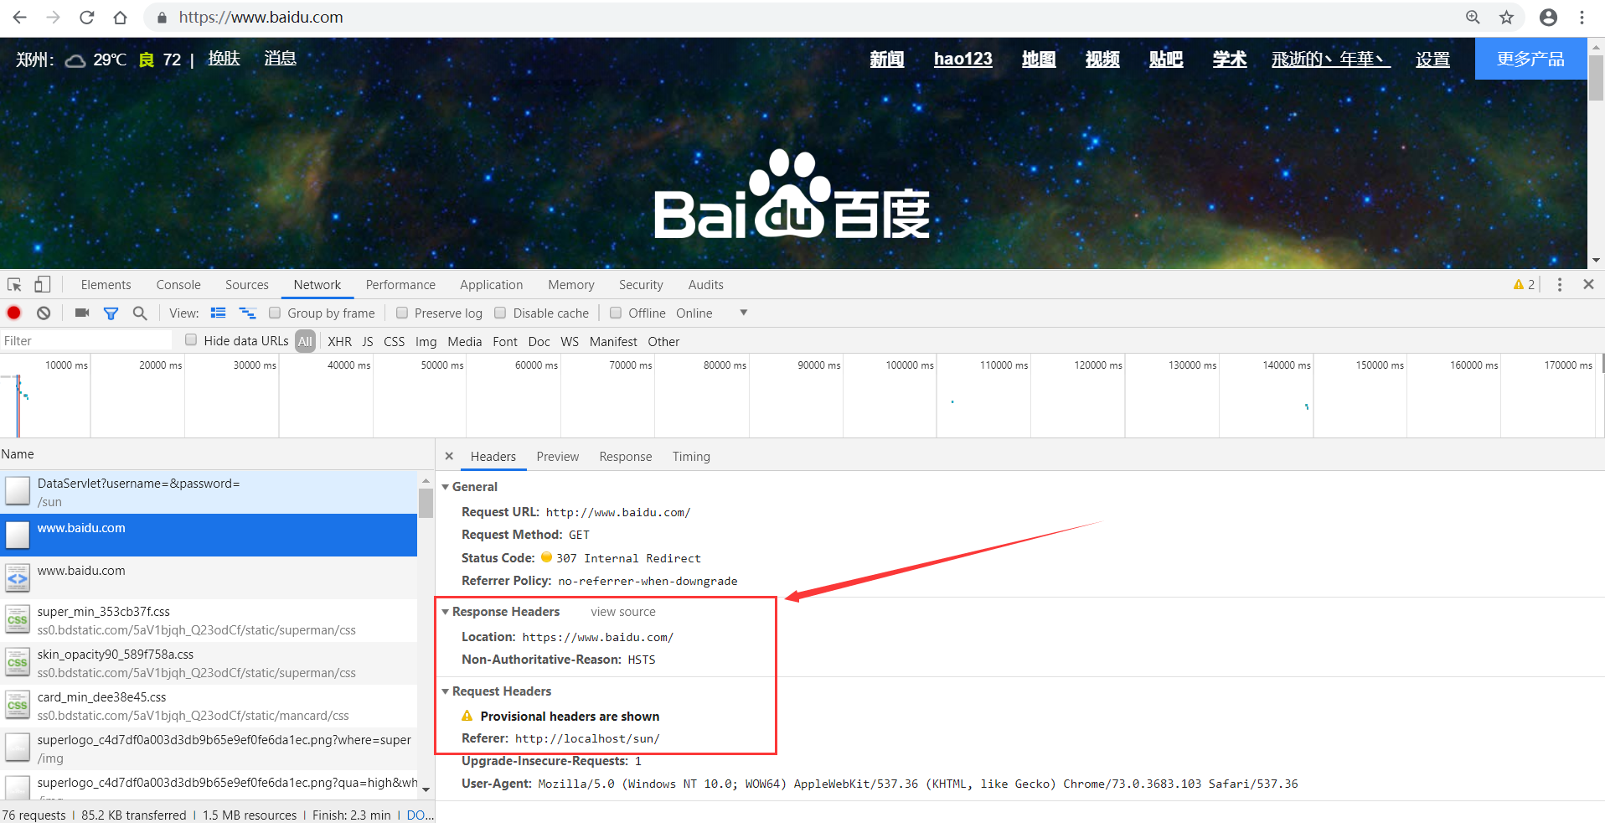1605x823 pixels.
Task: Open the warnings count icon
Action: point(1524,285)
